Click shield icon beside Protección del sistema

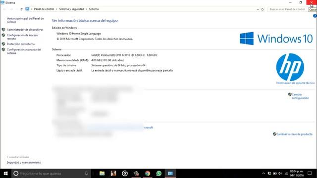click(x=3, y=44)
